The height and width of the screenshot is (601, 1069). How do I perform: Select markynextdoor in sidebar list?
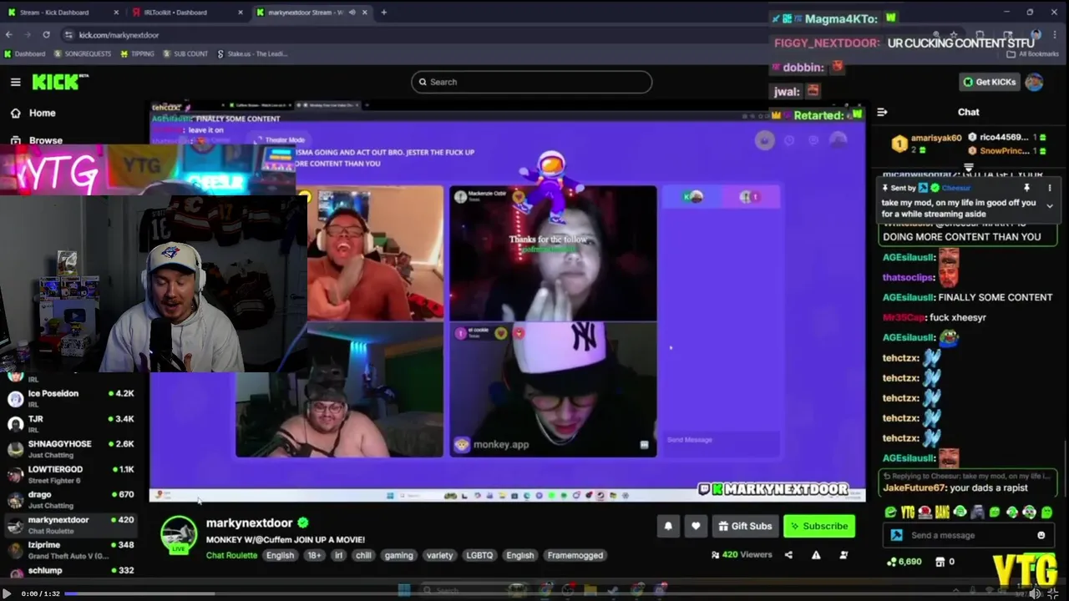(71, 524)
